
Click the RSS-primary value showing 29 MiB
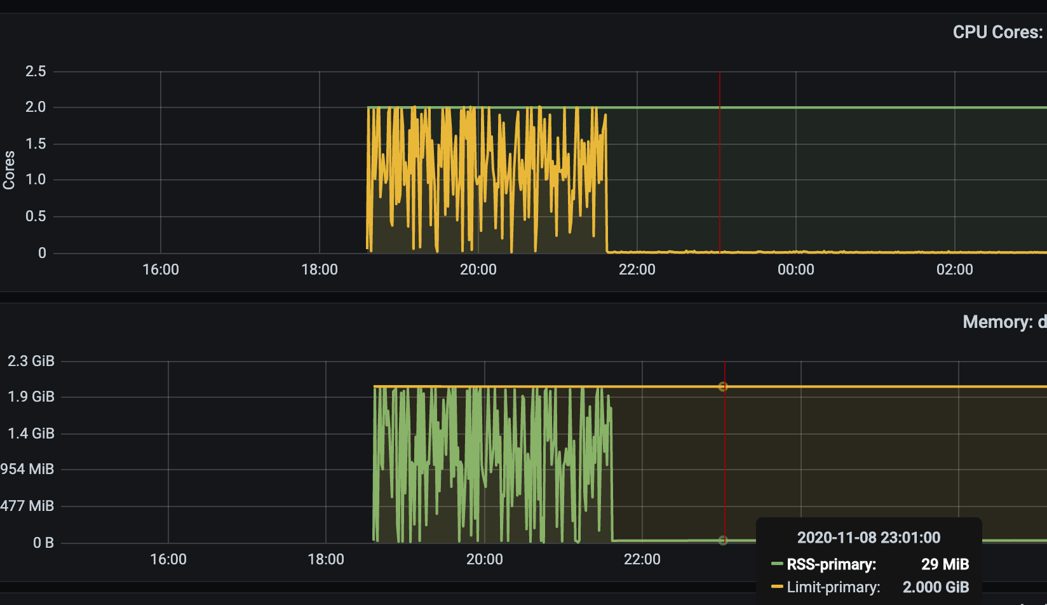pyautogui.click(x=947, y=564)
